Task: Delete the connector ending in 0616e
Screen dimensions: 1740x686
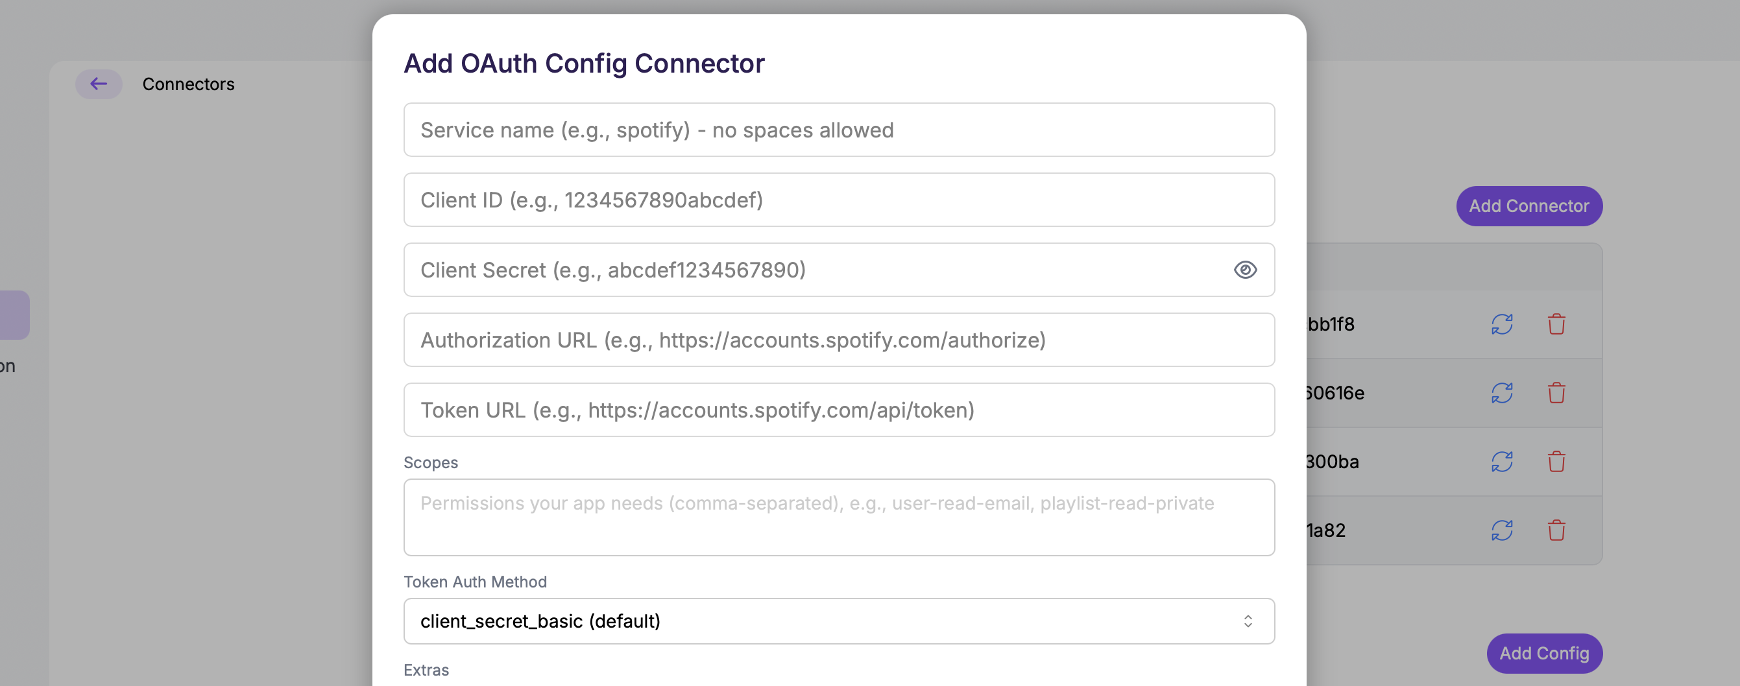Action: click(x=1556, y=393)
